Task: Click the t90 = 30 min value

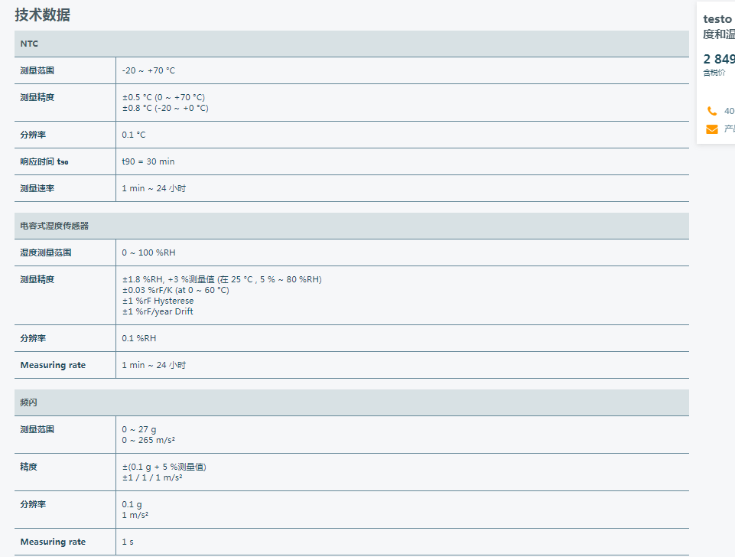Action: point(148,161)
